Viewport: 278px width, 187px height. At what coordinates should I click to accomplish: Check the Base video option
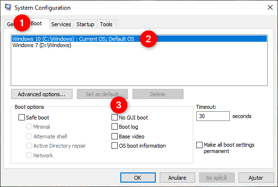[x=114, y=136]
